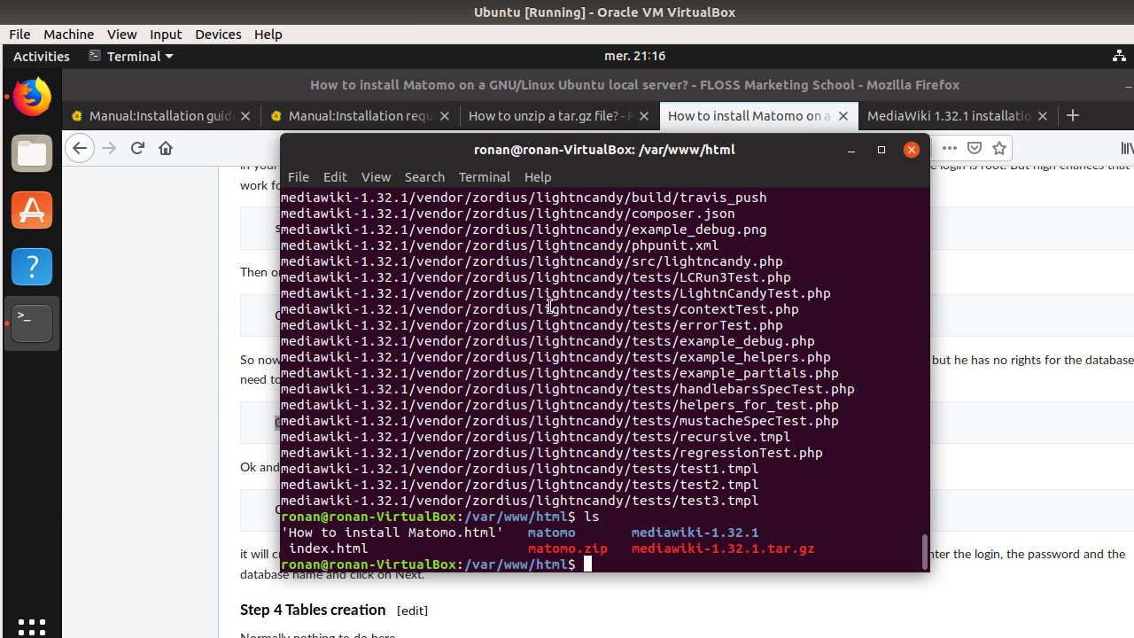Show Applications grid in the dock
1134x638 pixels.
point(32,626)
